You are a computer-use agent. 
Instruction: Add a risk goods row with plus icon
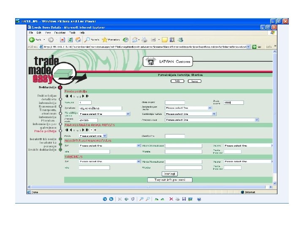click(x=95, y=130)
